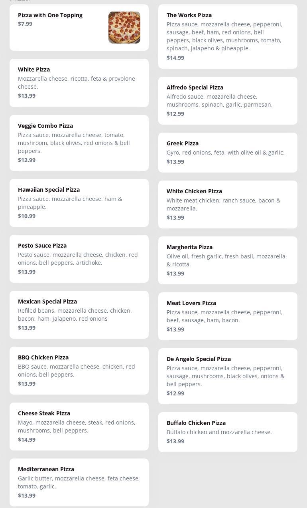Select the Meat Lovers Pizza item
Image resolution: width=307 pixels, height=508 pixels.
[x=228, y=316]
